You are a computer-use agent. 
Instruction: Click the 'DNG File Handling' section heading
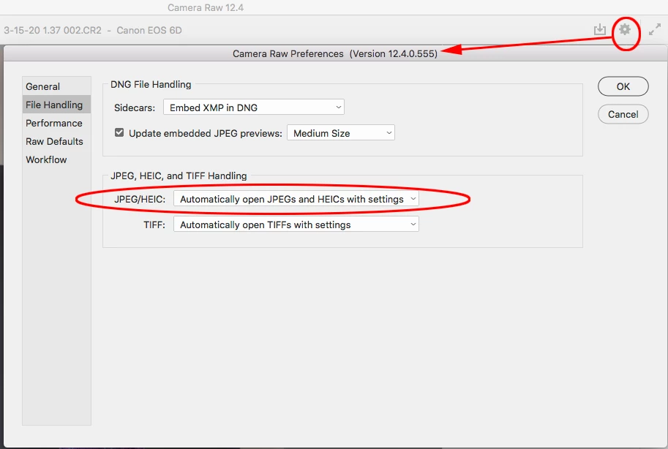pyautogui.click(x=151, y=84)
